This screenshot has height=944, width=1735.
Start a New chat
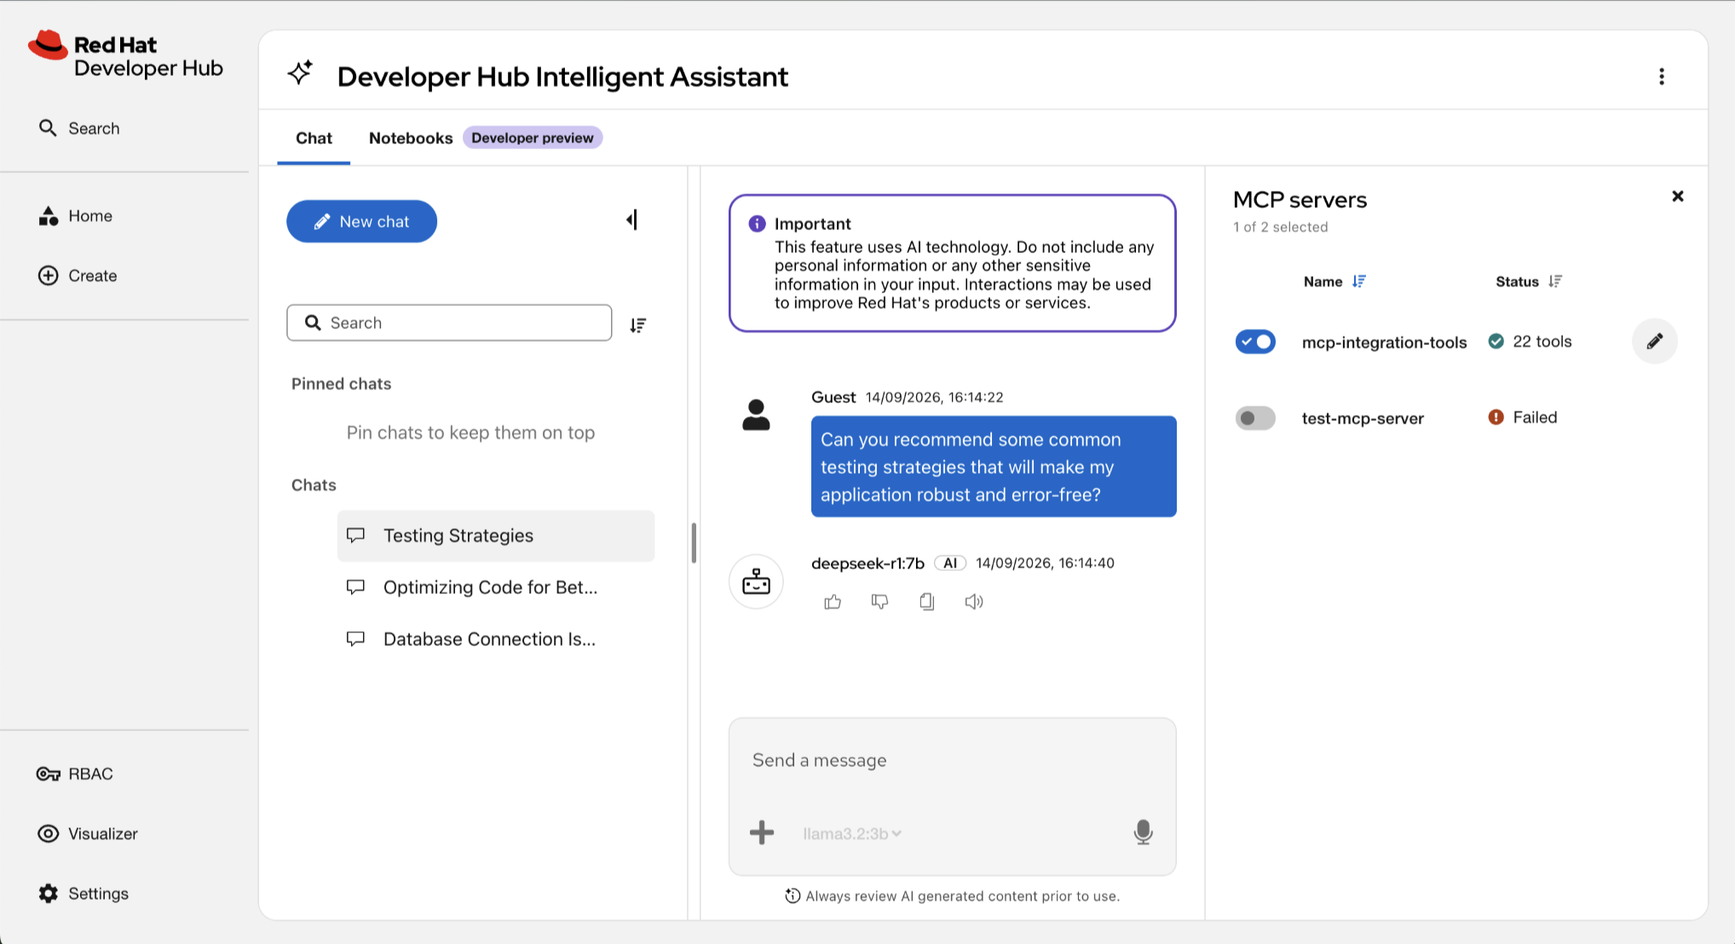click(361, 222)
